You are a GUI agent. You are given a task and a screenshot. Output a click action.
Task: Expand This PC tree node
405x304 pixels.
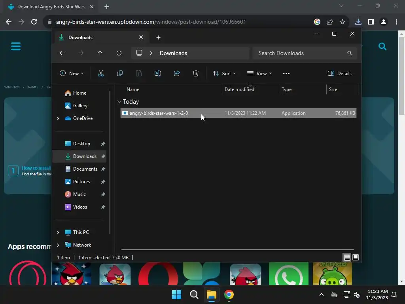(x=58, y=232)
